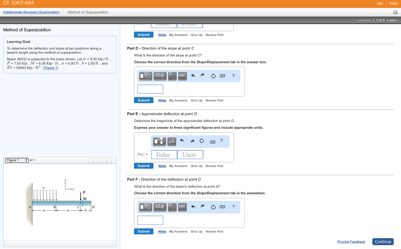Reset Part E answer box
The height and width of the screenshot is (249, 401).
[202, 141]
